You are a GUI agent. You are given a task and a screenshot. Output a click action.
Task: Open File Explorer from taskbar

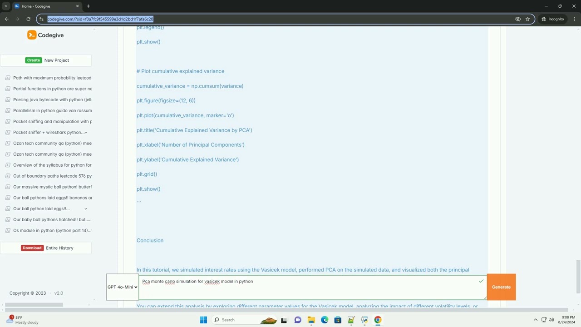tap(311, 320)
